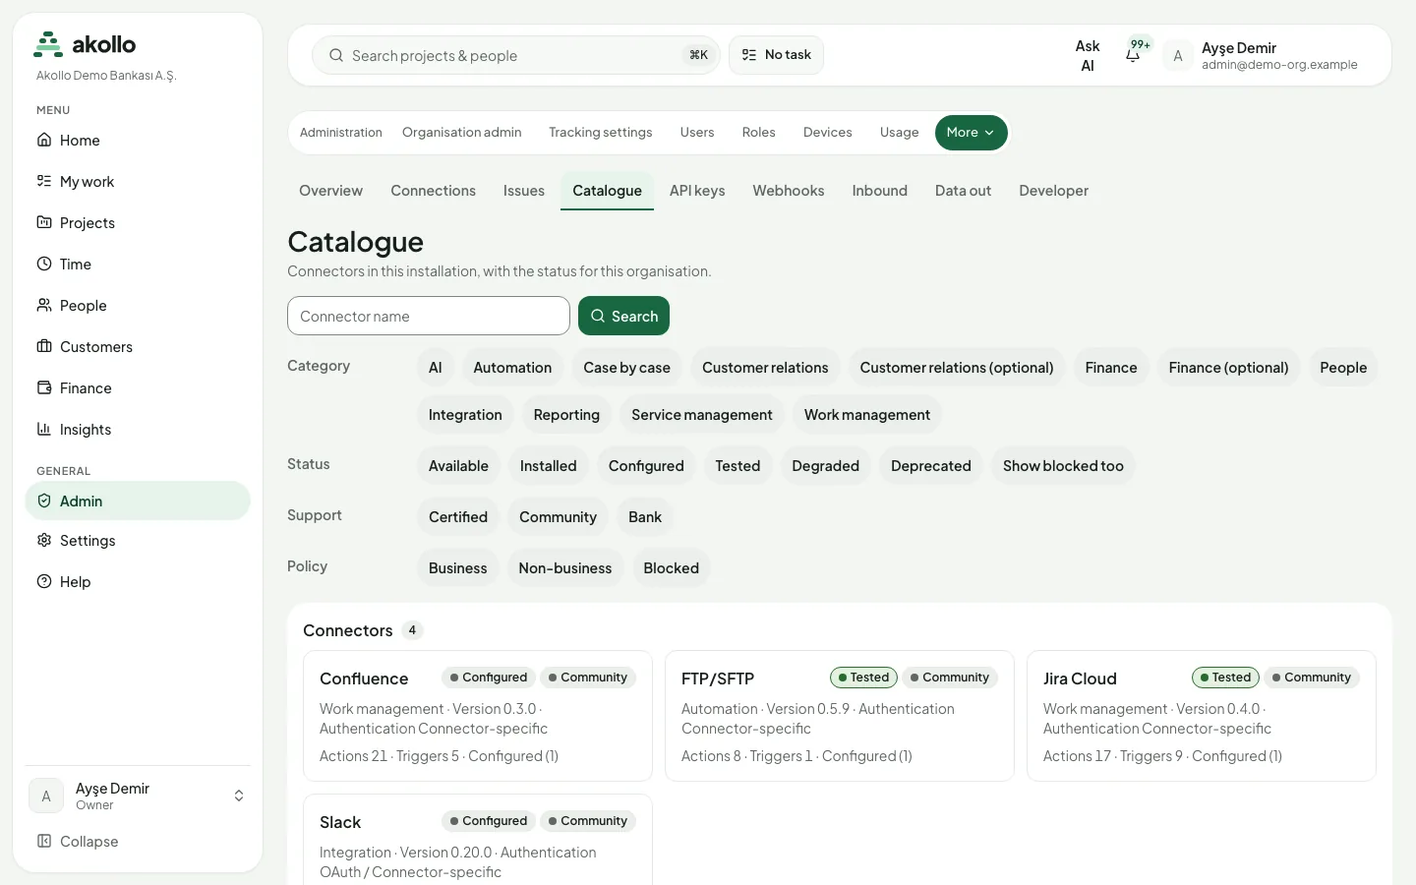Switch to Data out subtab
This screenshot has height=885, width=1416.
pyautogui.click(x=963, y=191)
